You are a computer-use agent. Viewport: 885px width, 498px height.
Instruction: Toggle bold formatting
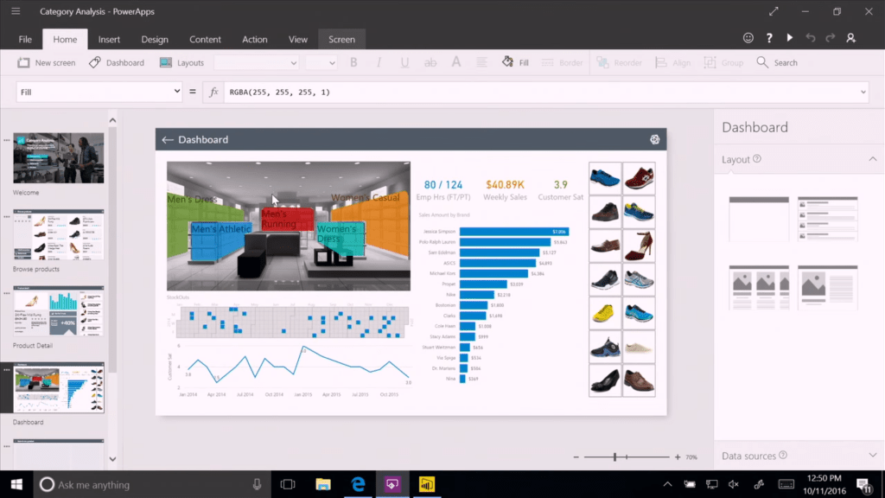coord(353,61)
